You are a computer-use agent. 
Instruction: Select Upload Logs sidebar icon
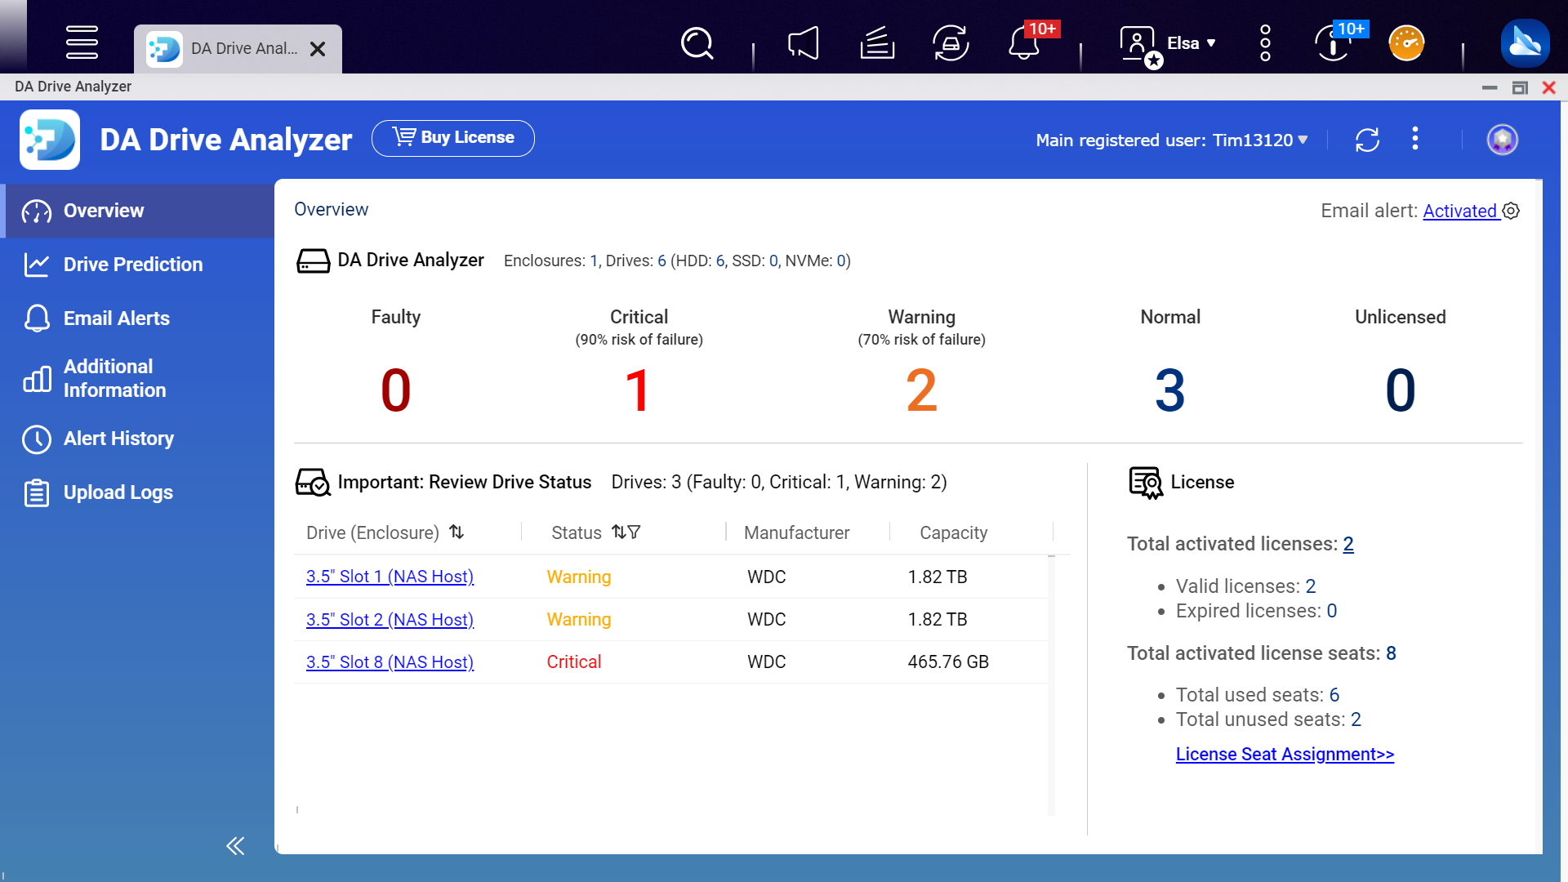pos(36,492)
